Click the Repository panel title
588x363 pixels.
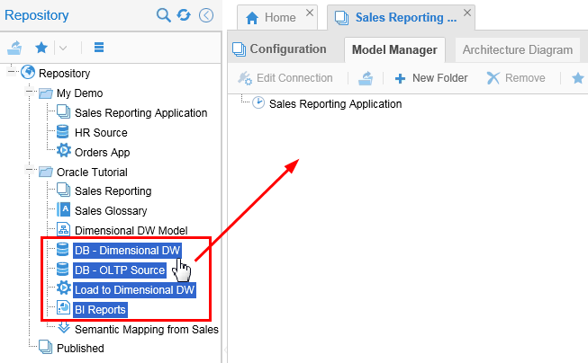pos(36,15)
